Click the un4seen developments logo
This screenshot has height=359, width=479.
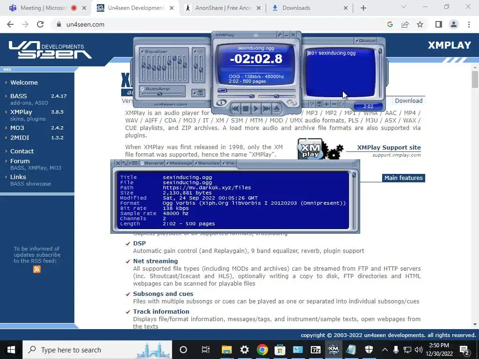coord(50,50)
